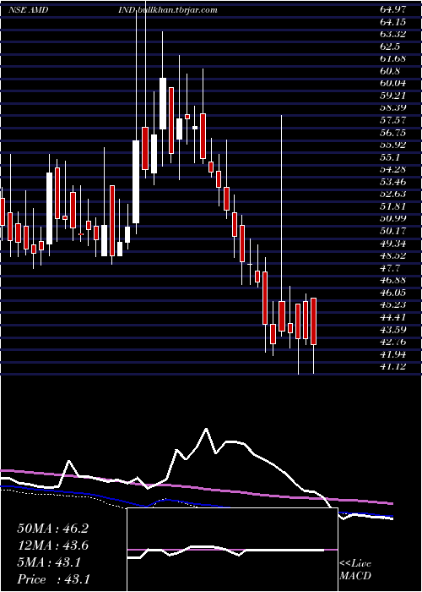The width and height of the screenshot is (422, 592).
Task: Click the 54.28 price axis label
Action: [x=393, y=169]
